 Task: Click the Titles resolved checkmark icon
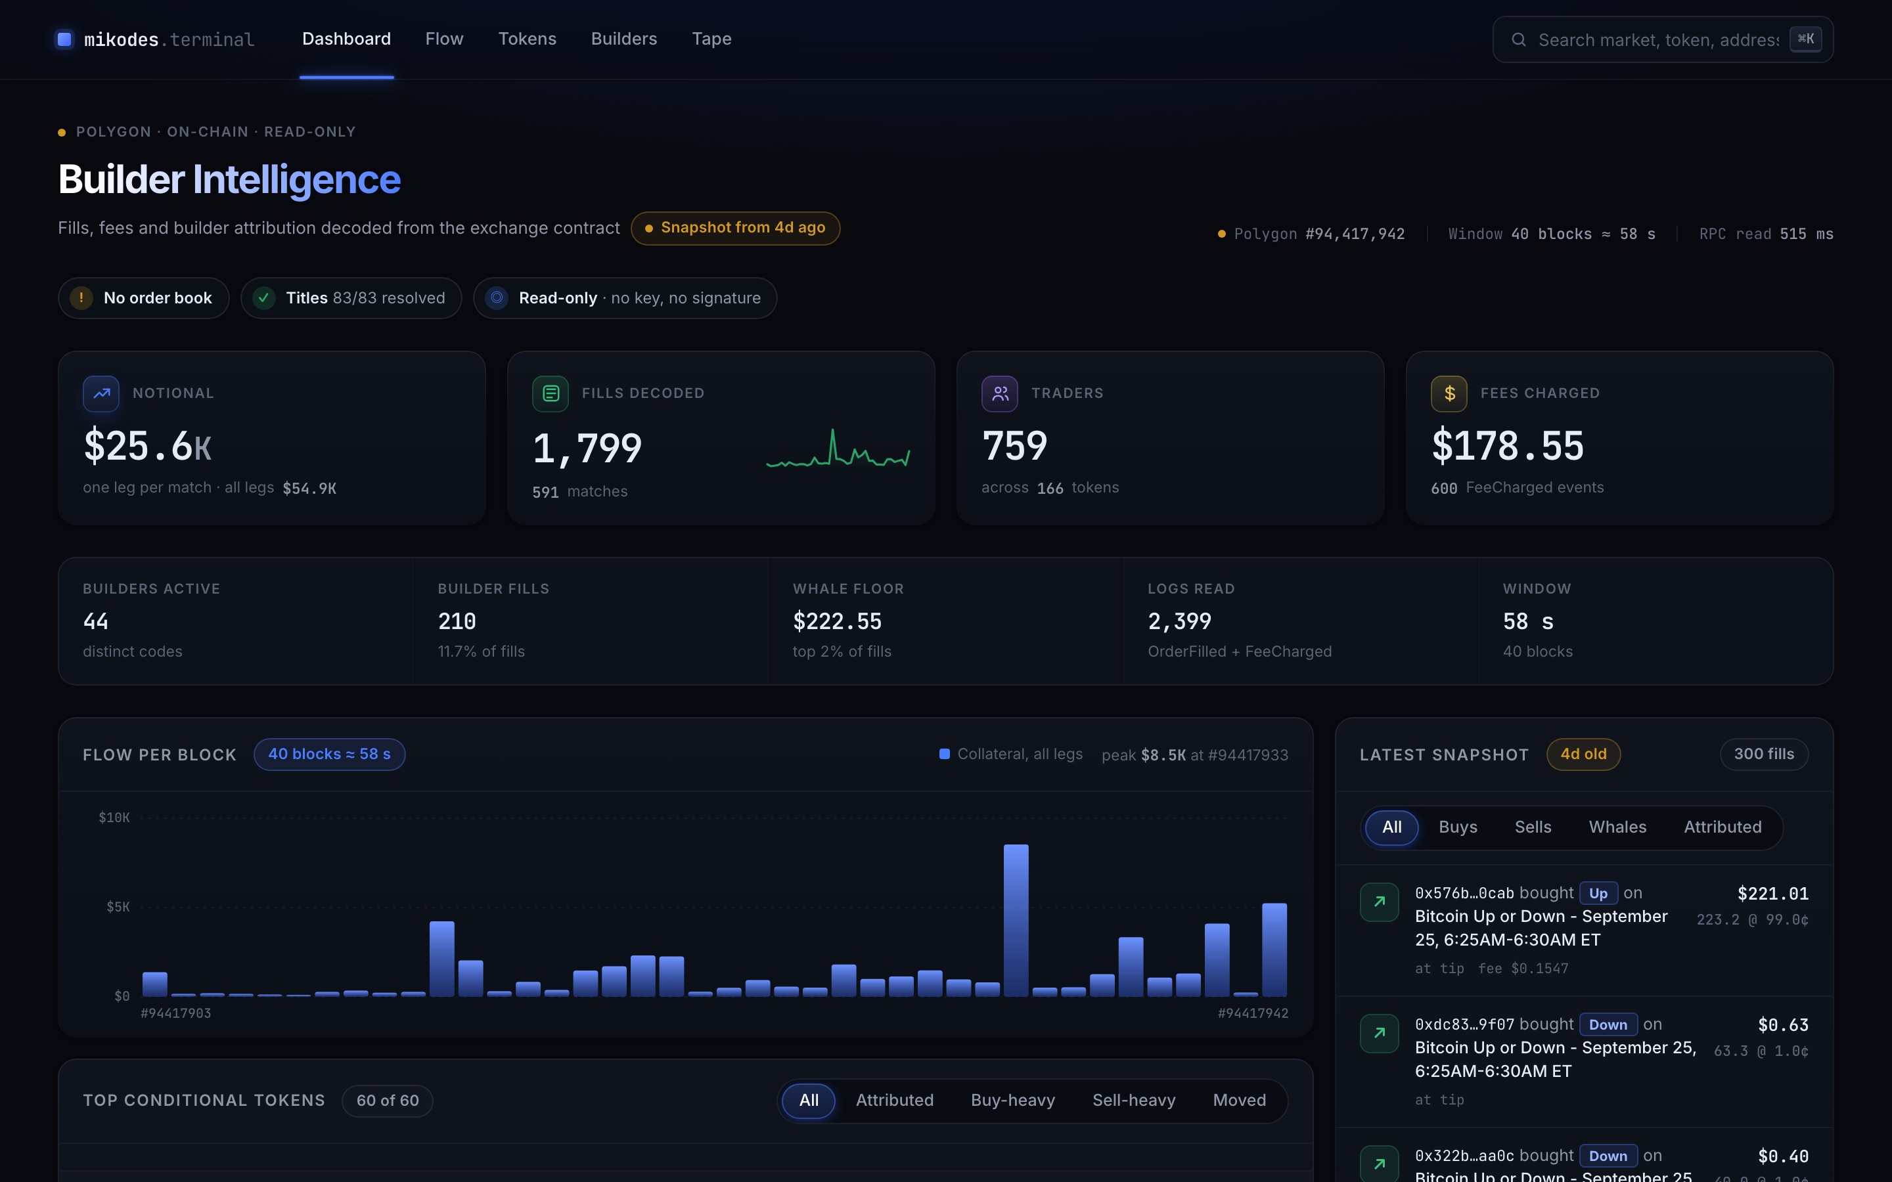[264, 298]
